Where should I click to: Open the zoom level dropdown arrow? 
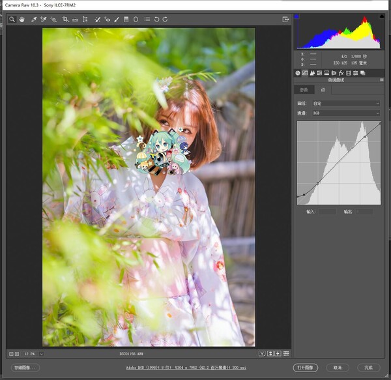(42, 354)
